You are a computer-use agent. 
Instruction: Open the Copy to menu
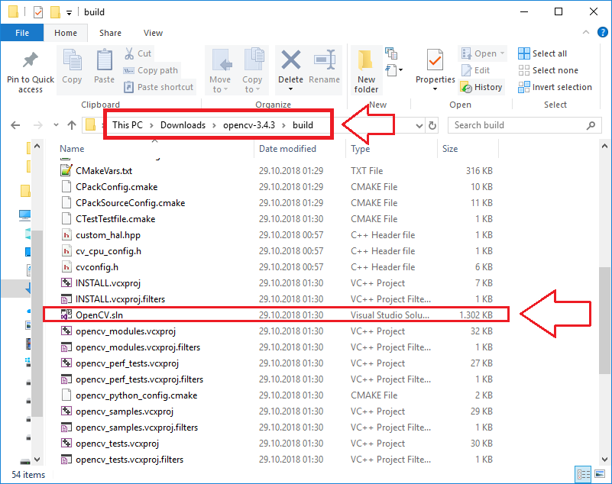coord(252,70)
